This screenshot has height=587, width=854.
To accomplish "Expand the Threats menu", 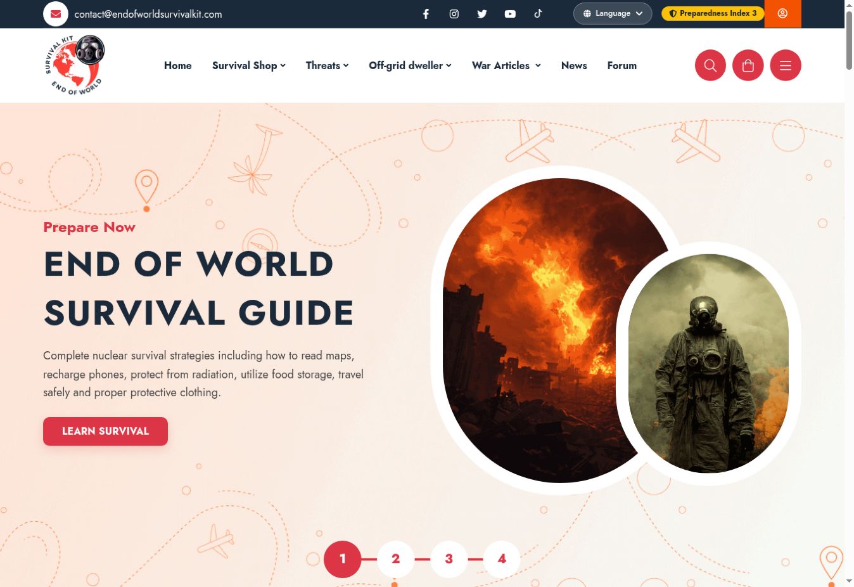I will (327, 65).
